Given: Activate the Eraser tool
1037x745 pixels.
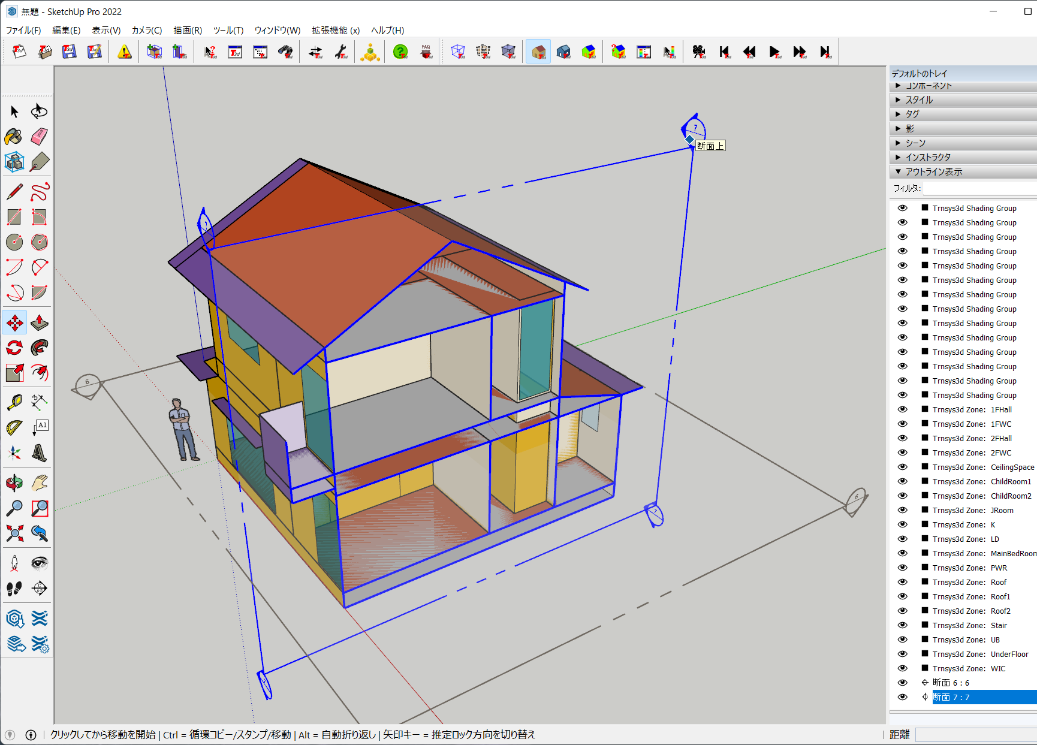Looking at the screenshot, I should coord(38,137).
